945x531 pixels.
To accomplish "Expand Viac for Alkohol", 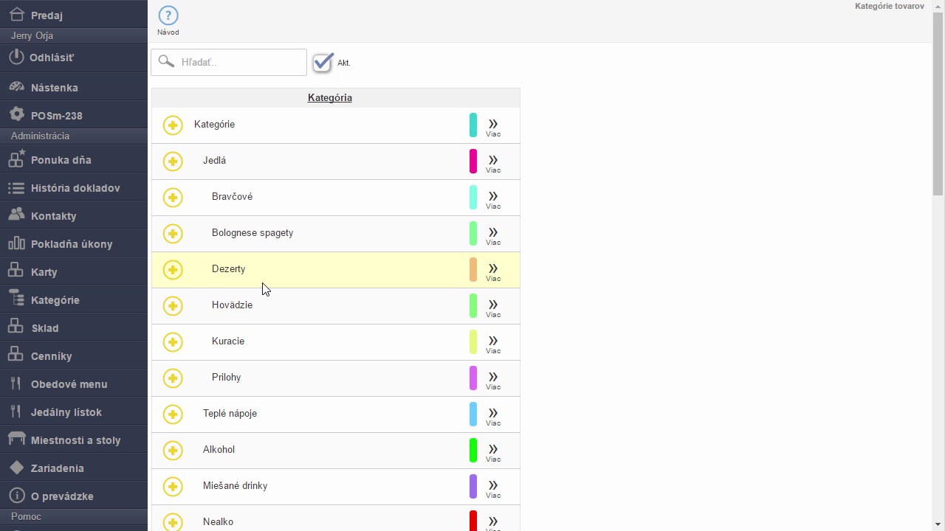I will 493,453.
